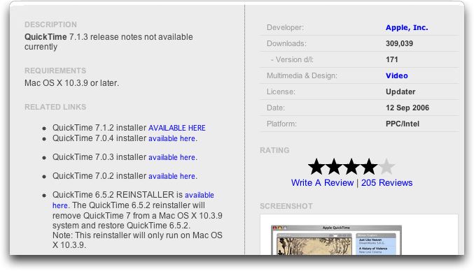Click the first black rating star
The image size is (474, 271).
point(316,167)
